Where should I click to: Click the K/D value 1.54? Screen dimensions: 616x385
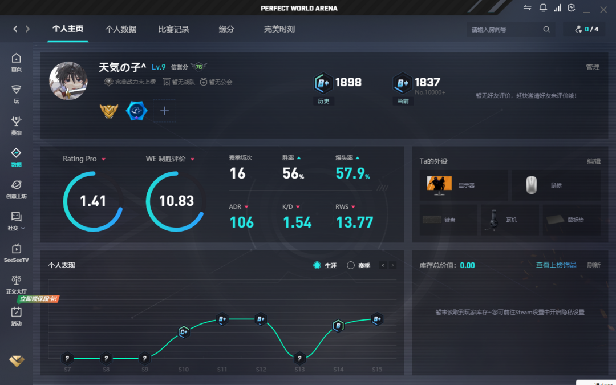297,223
